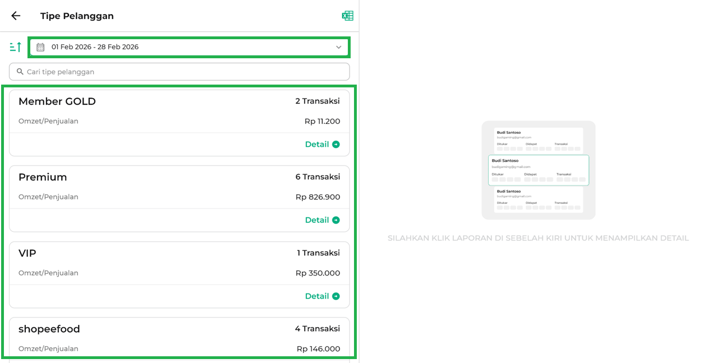Click arrow icon beside Premium Detail

pos(336,220)
